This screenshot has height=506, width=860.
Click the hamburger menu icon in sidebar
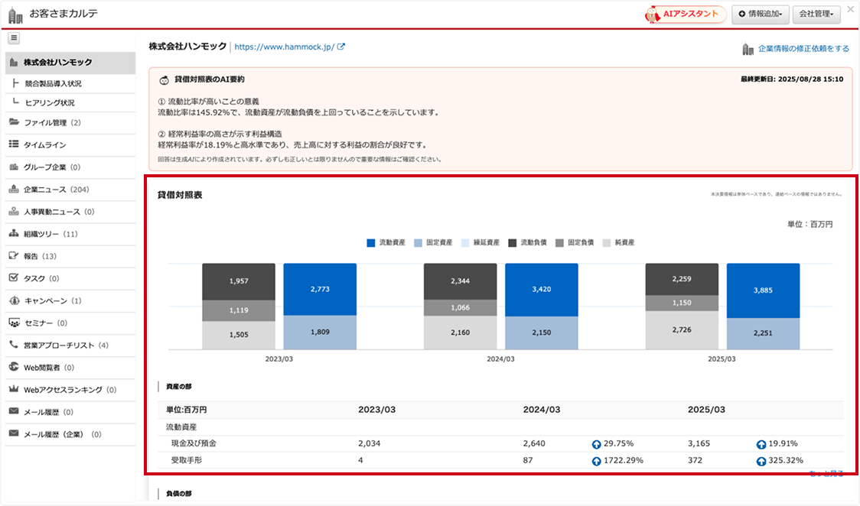[x=15, y=38]
